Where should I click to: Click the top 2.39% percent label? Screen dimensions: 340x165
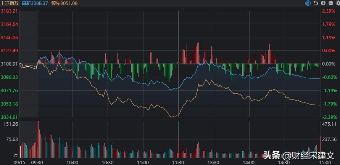click(329, 11)
